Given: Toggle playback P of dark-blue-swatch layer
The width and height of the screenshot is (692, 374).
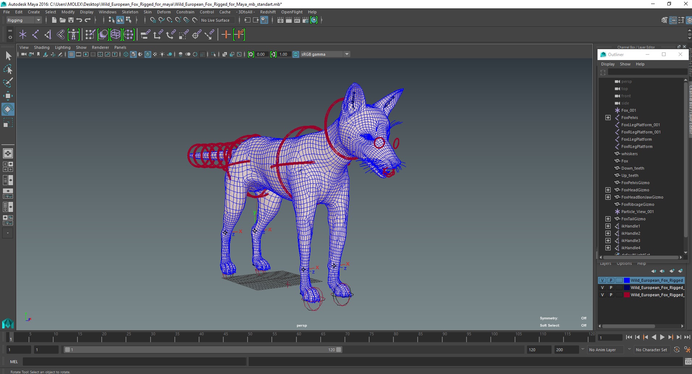Looking at the screenshot, I should click(611, 288).
